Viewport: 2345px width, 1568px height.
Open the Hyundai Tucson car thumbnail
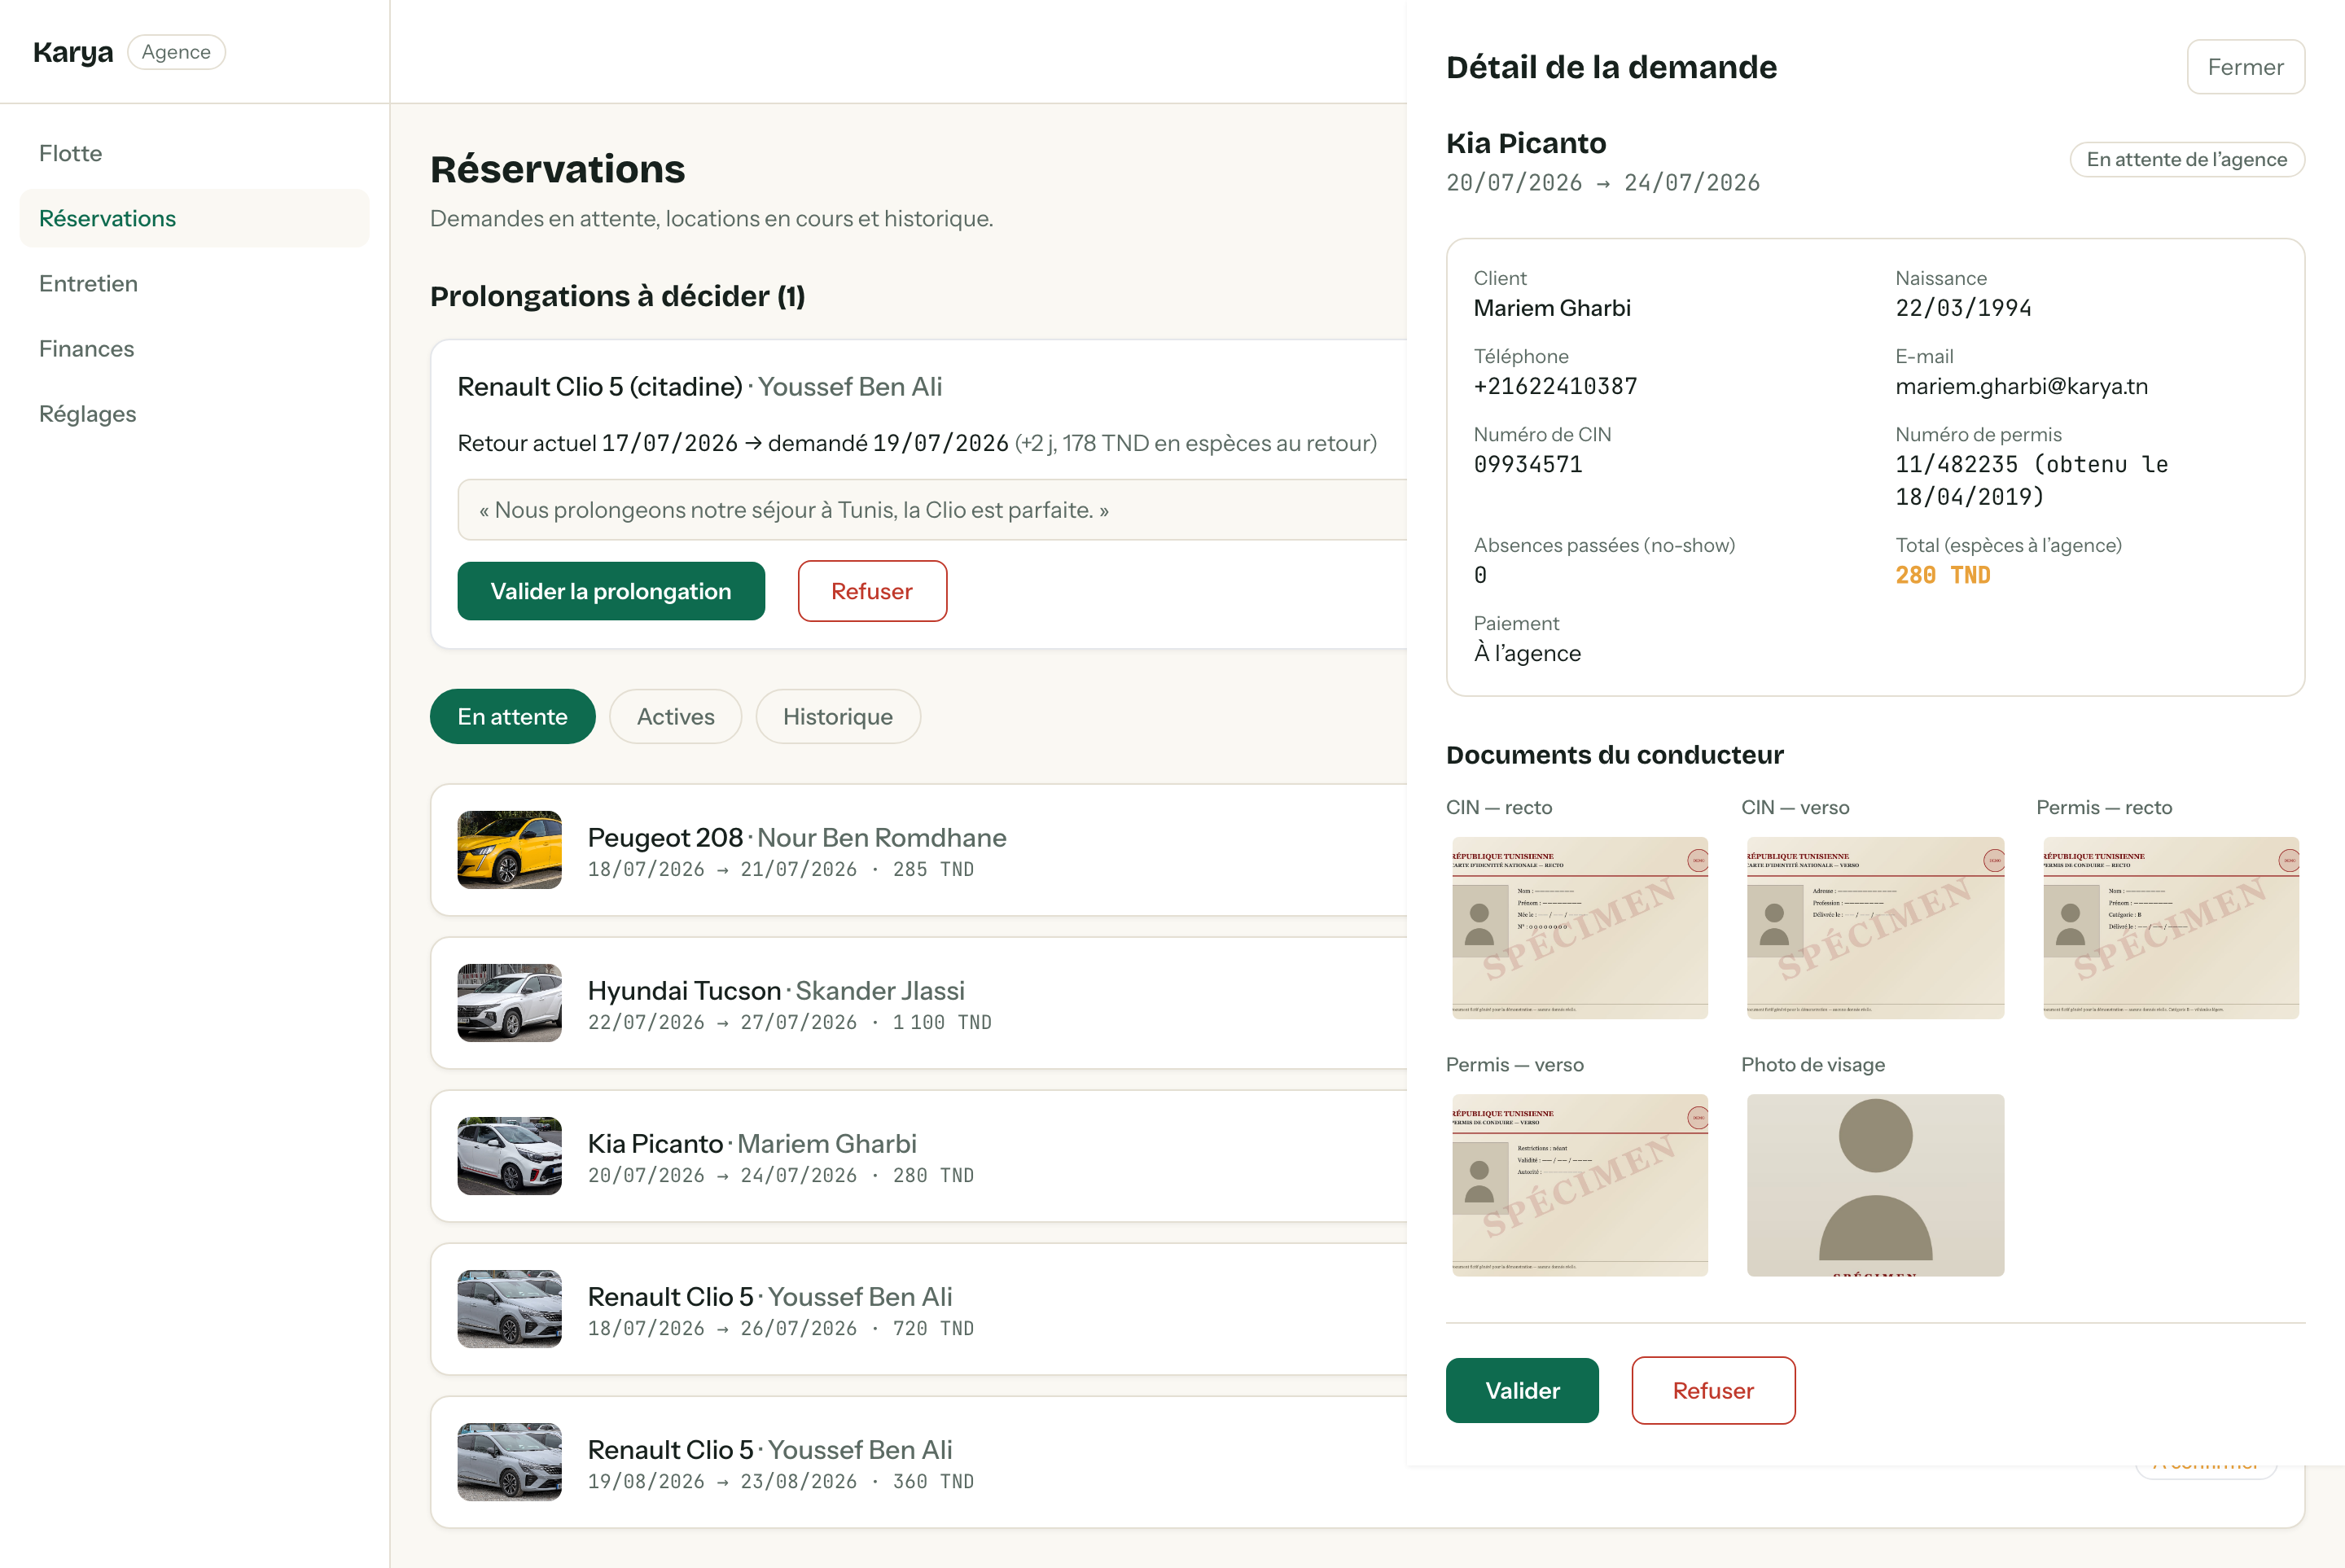pos(510,1003)
